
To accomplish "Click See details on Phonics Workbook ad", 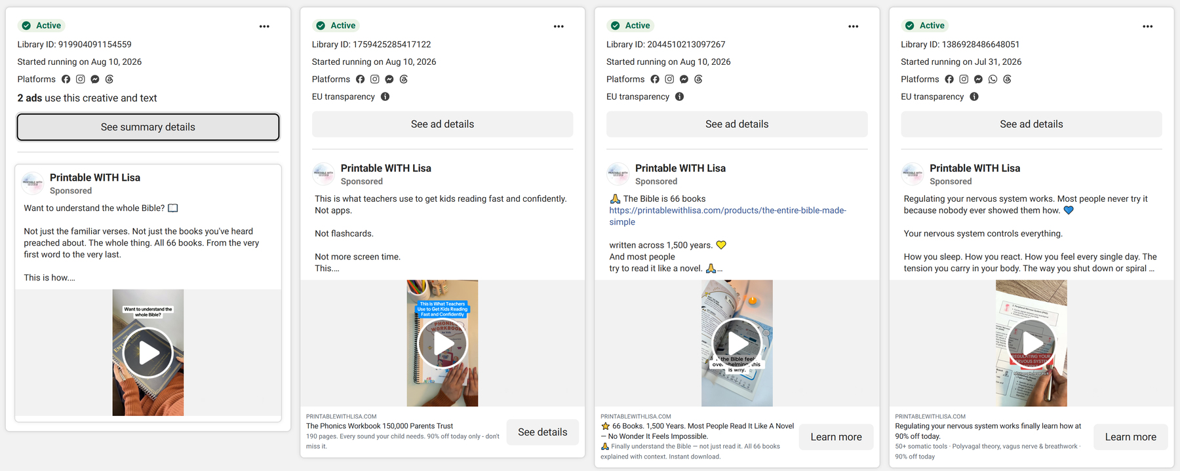I will click(x=543, y=432).
